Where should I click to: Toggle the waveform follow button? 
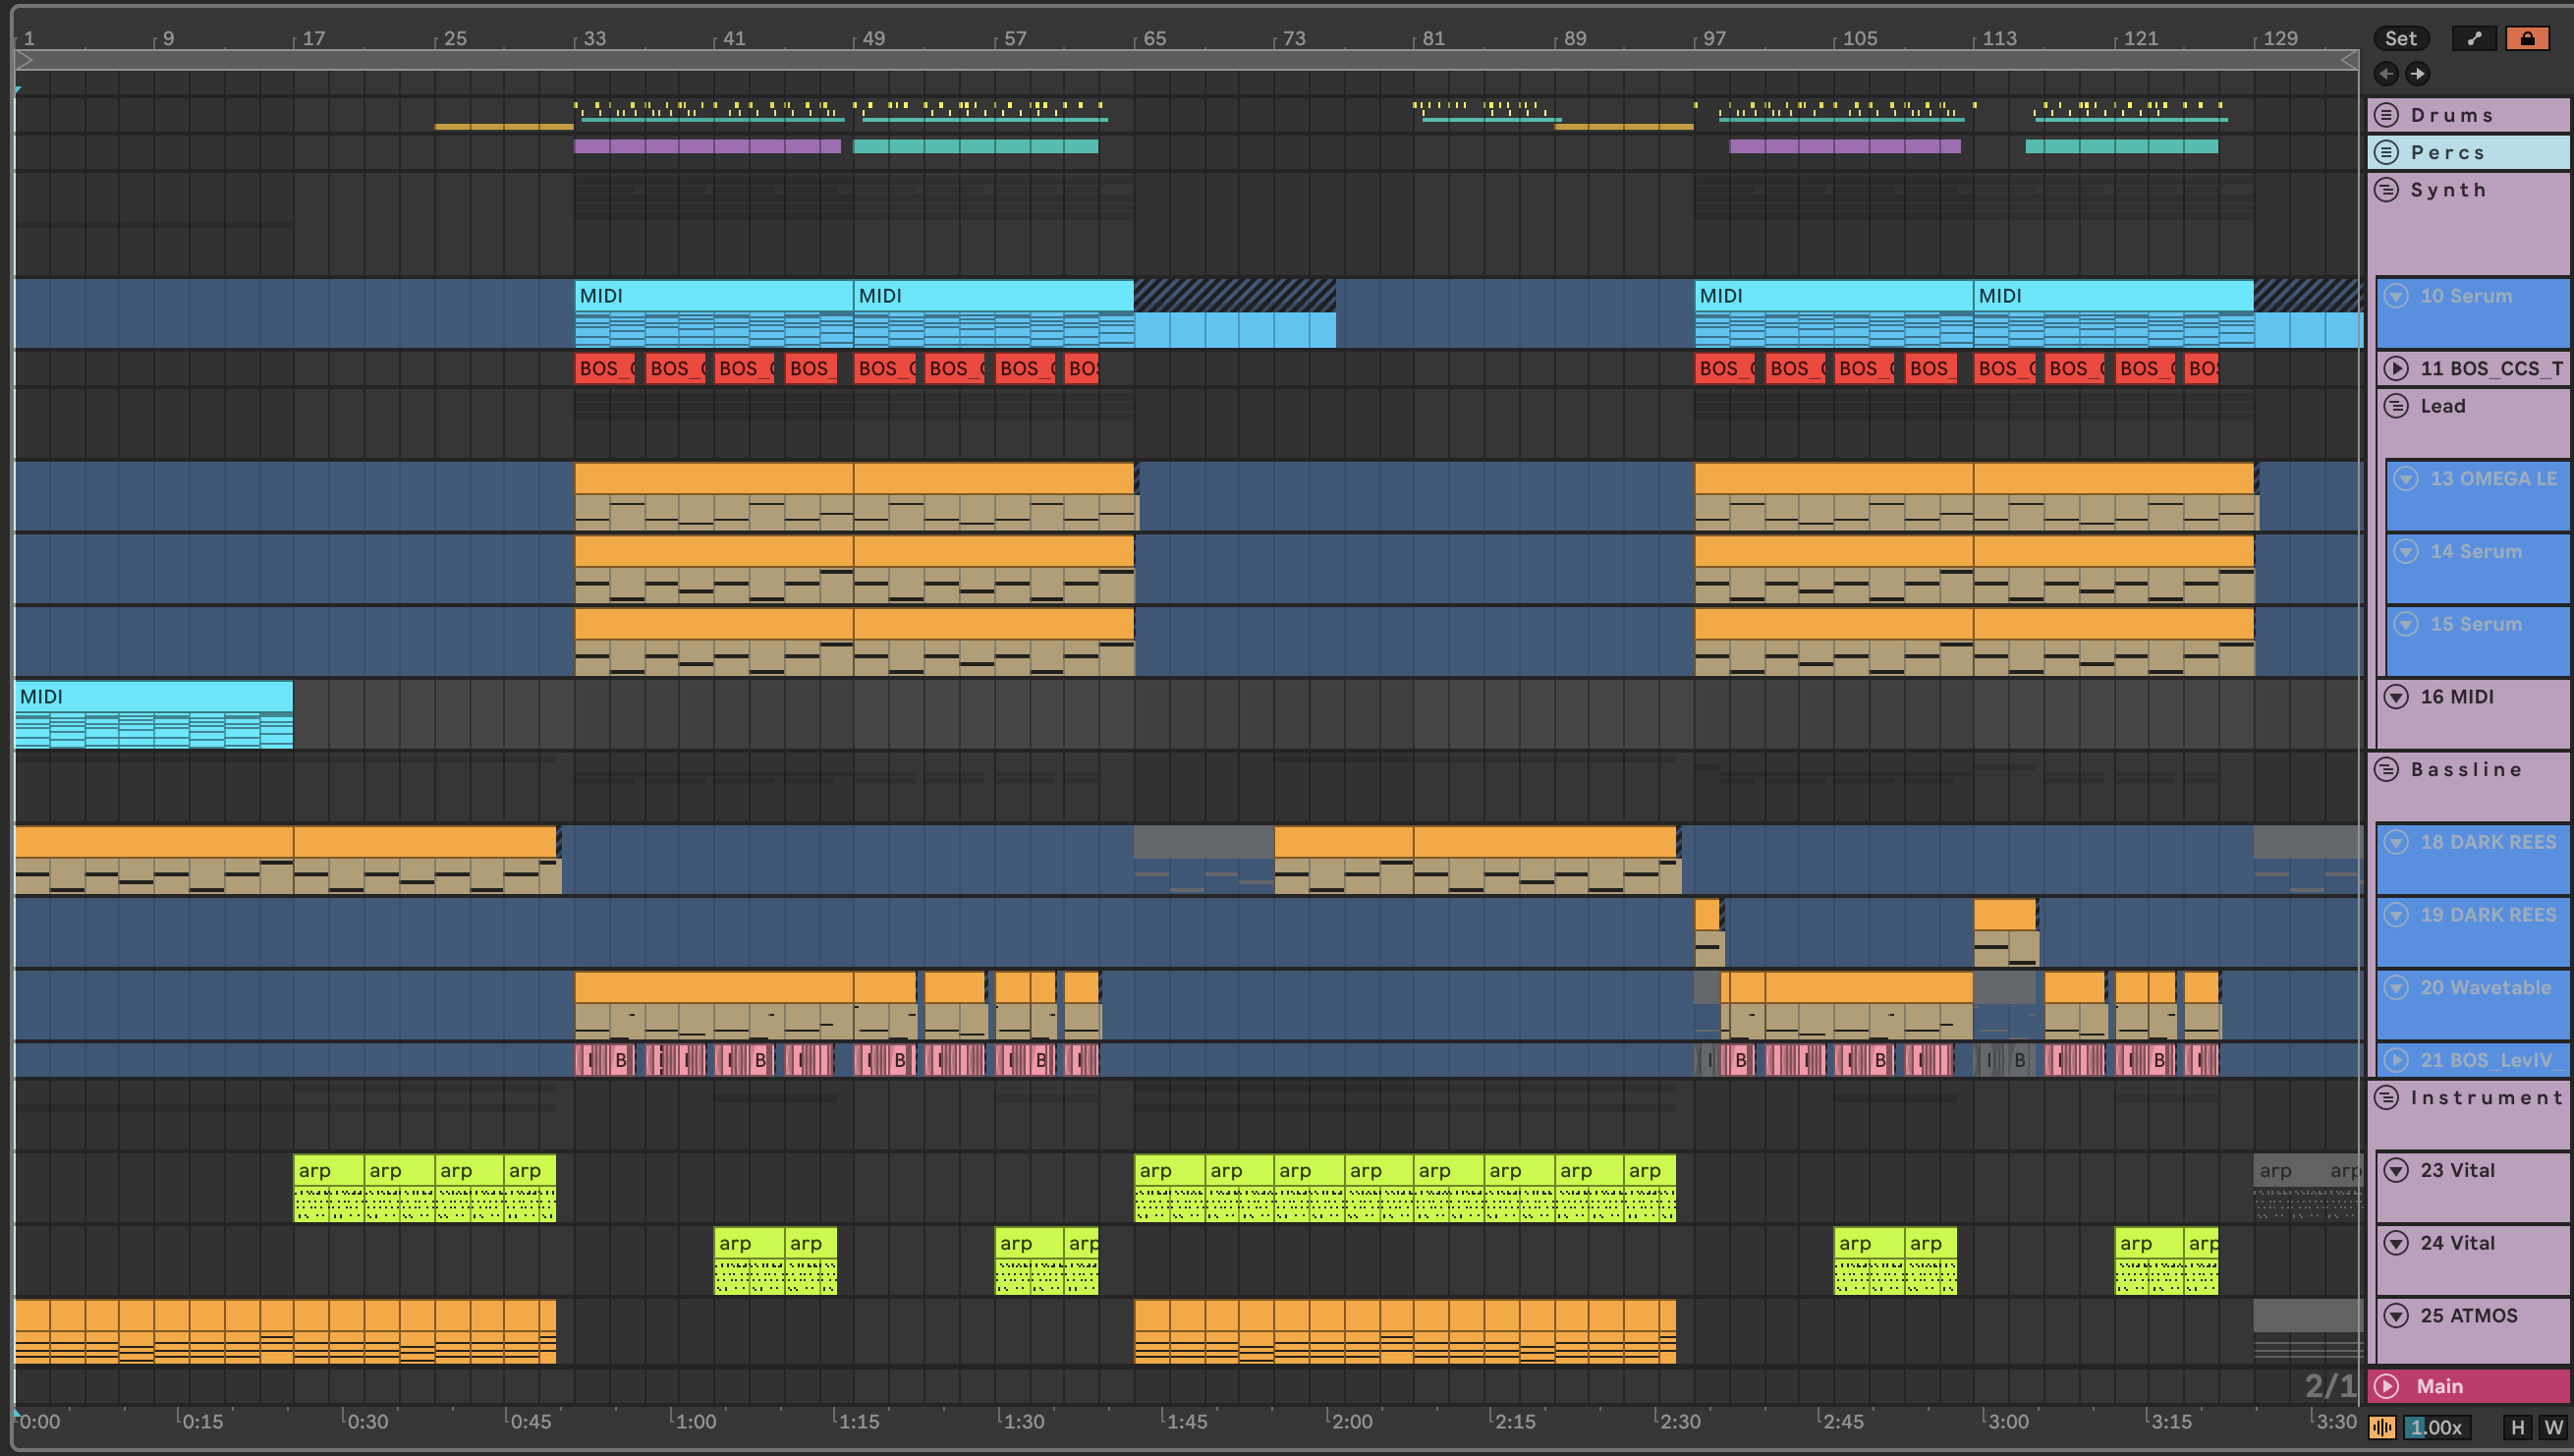(2383, 1427)
